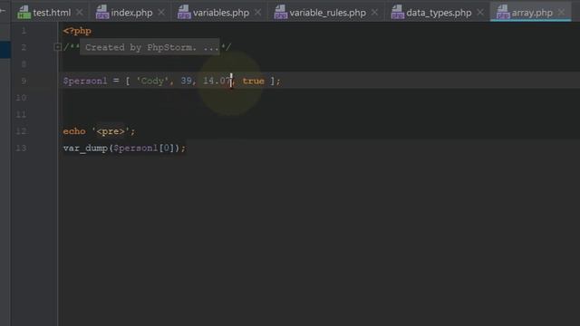580x326 pixels.
Task: Click the 'Cody' string literal
Action: pyautogui.click(x=152, y=81)
